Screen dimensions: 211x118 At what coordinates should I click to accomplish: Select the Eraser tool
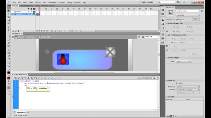[x=9, y=59]
